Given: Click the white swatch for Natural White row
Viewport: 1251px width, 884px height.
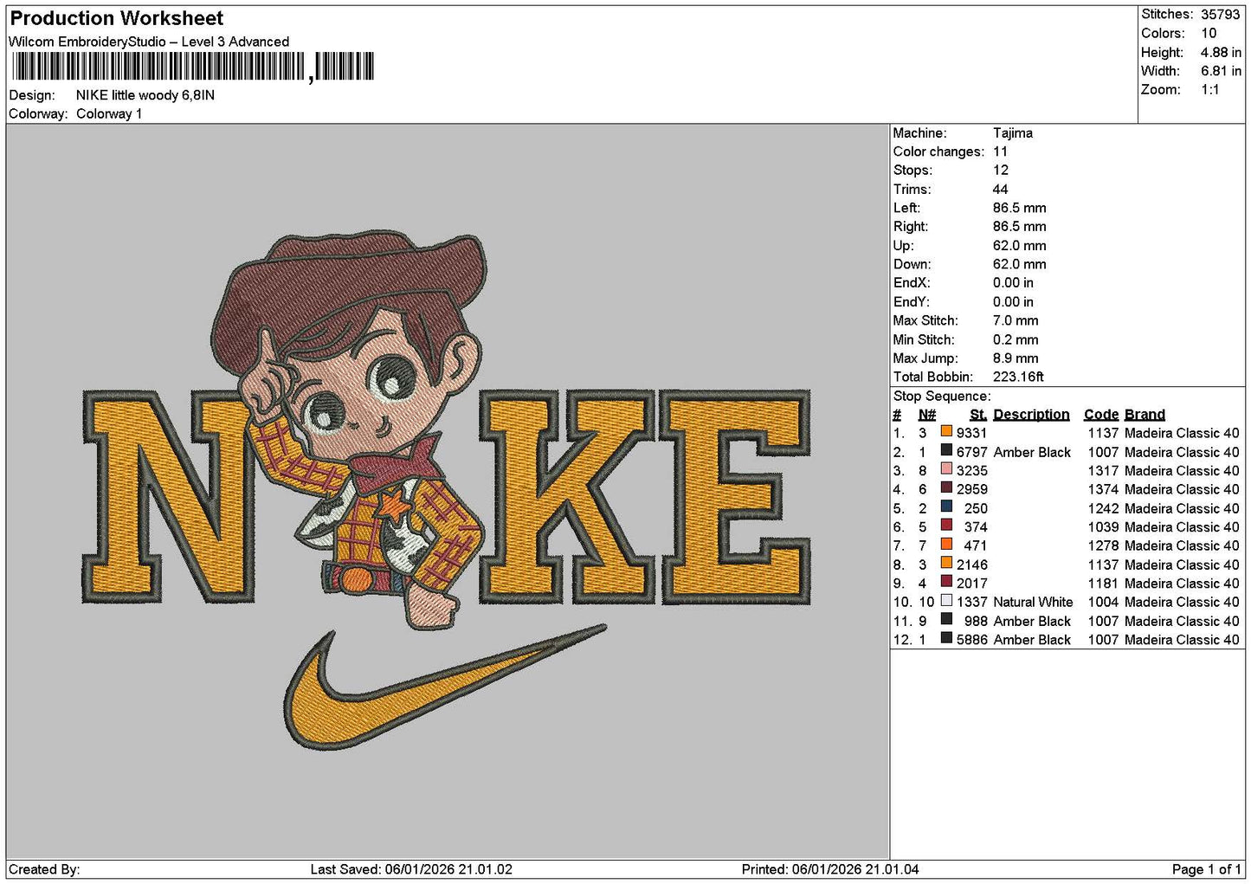Looking at the screenshot, I should click(946, 601).
